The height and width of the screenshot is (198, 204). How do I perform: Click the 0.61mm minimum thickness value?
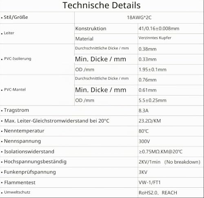point(147,90)
